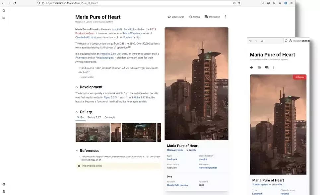Open the article History via clock icon
320x195 pixels.
point(190,17)
